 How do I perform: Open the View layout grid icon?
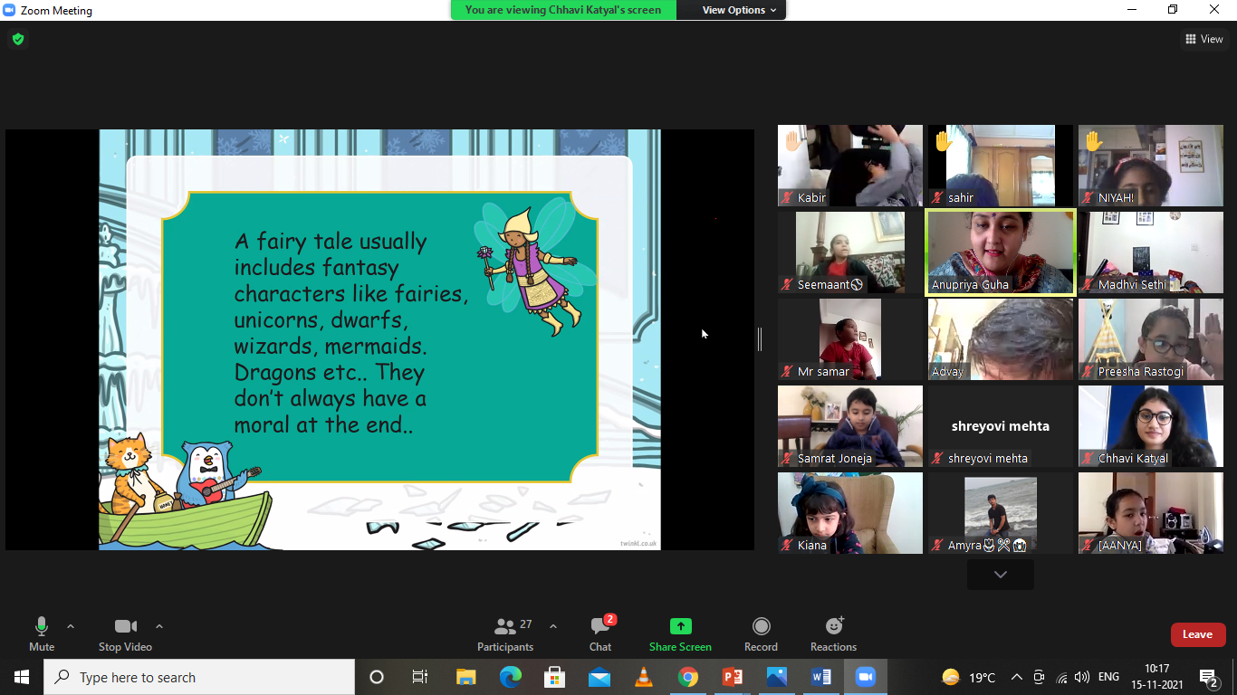1203,39
